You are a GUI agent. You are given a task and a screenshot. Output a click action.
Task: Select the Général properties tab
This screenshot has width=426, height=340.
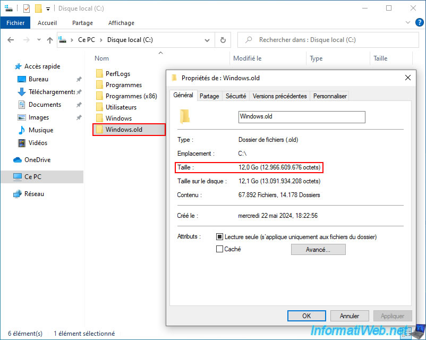(x=183, y=95)
